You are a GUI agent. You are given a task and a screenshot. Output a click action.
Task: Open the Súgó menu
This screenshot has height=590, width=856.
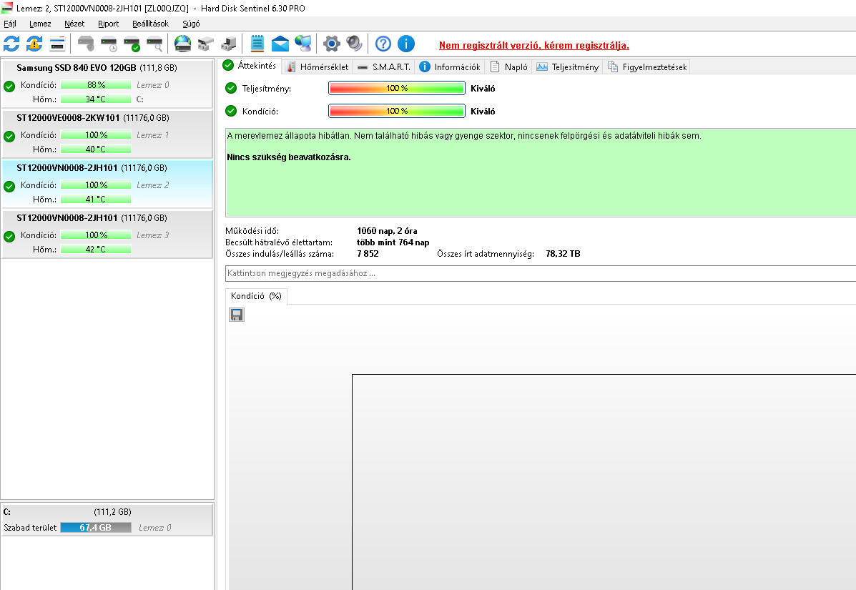191,24
